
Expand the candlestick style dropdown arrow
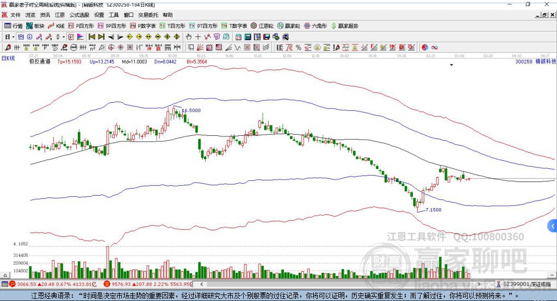click(x=64, y=37)
